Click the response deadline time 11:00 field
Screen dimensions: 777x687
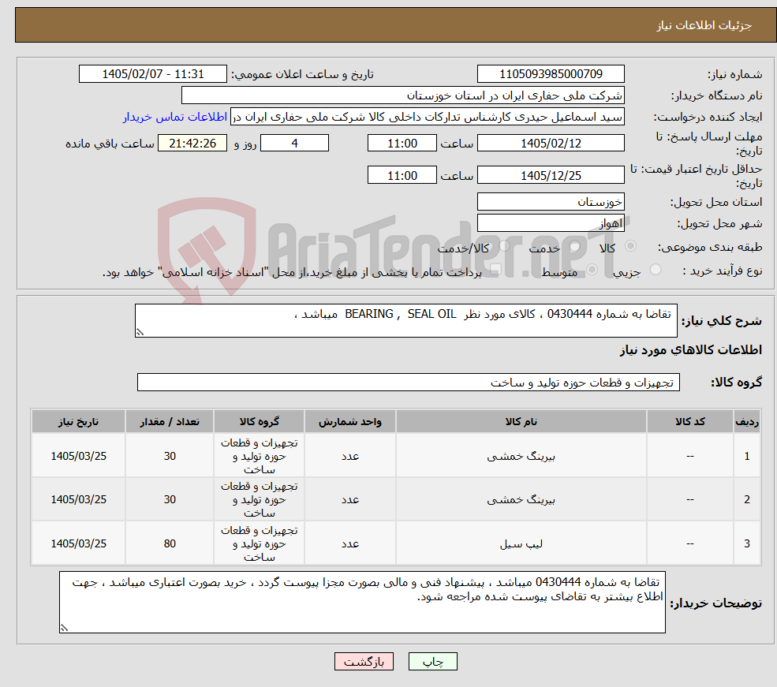(x=402, y=143)
